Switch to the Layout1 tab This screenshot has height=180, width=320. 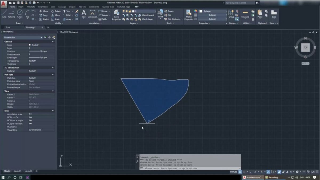tap(17, 171)
